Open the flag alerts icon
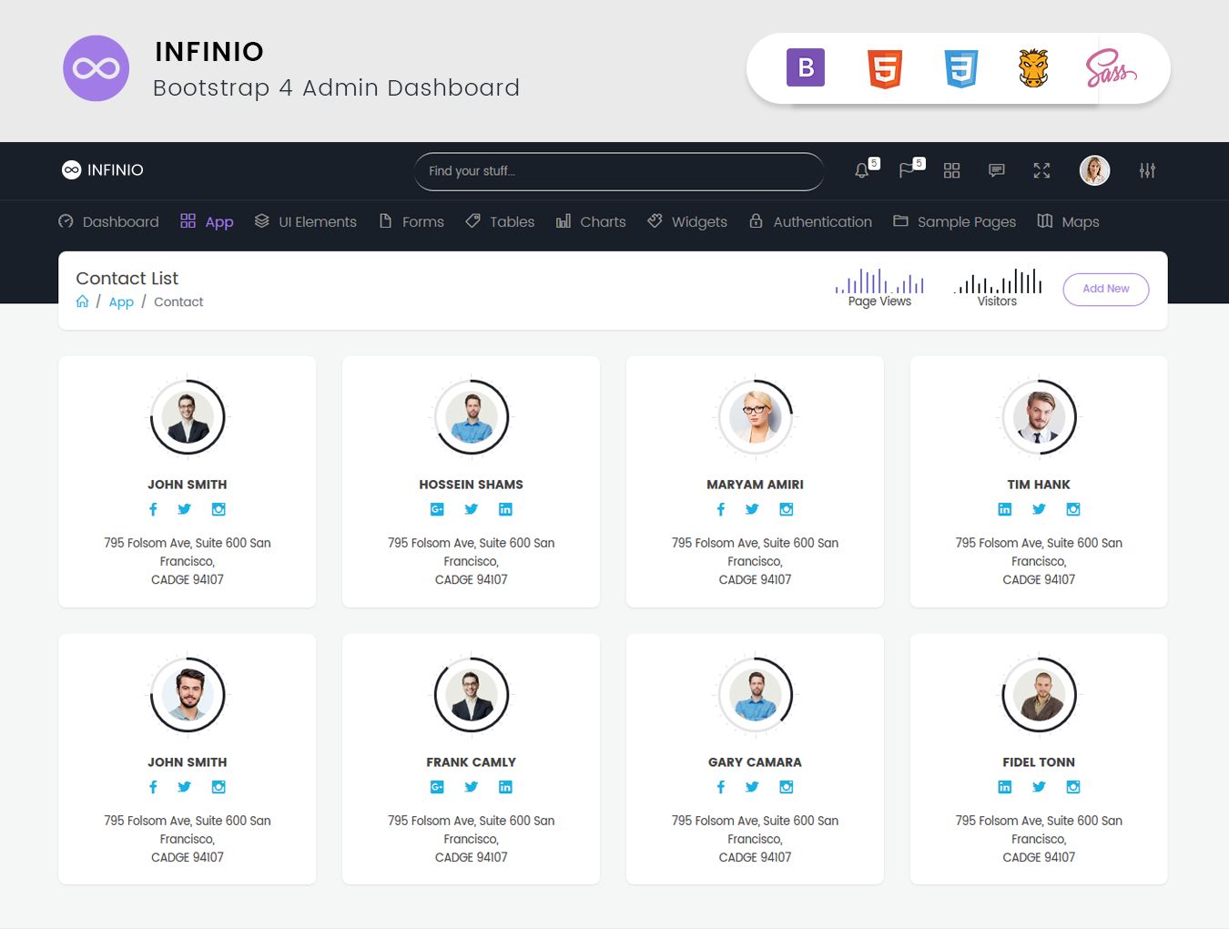 (907, 170)
